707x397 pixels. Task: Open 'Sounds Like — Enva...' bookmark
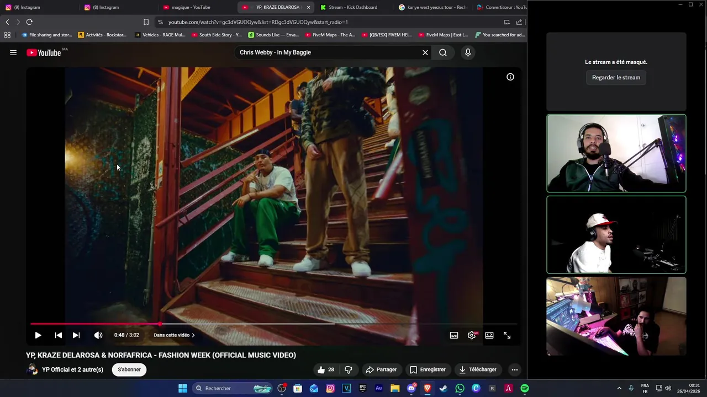coord(273,35)
